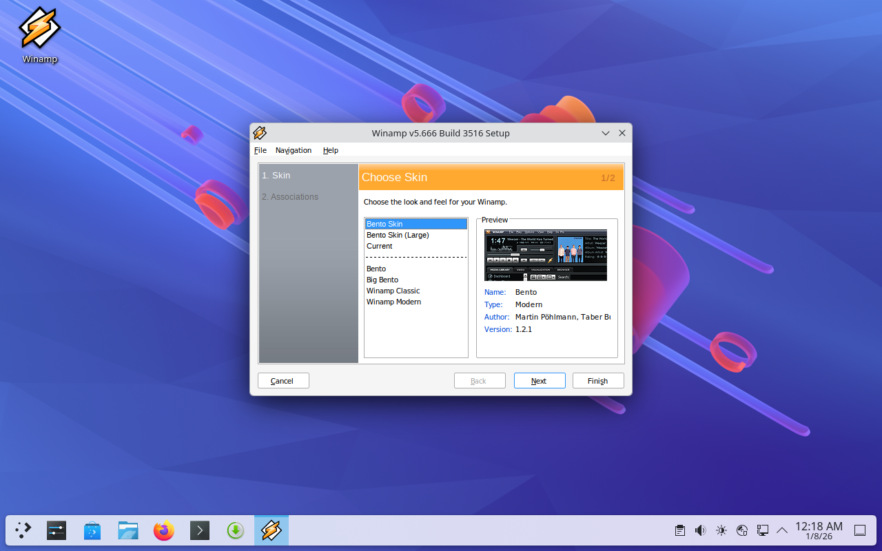This screenshot has height=551, width=882.
Task: Open the KDE application launcher
Action: 23,530
